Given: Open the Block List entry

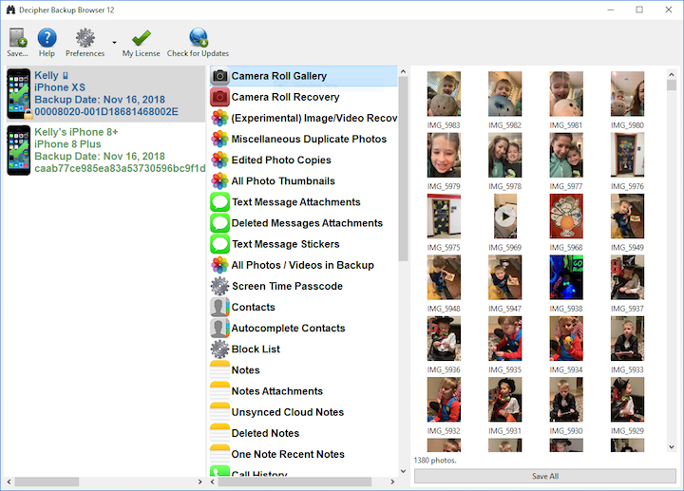Looking at the screenshot, I should [x=256, y=349].
